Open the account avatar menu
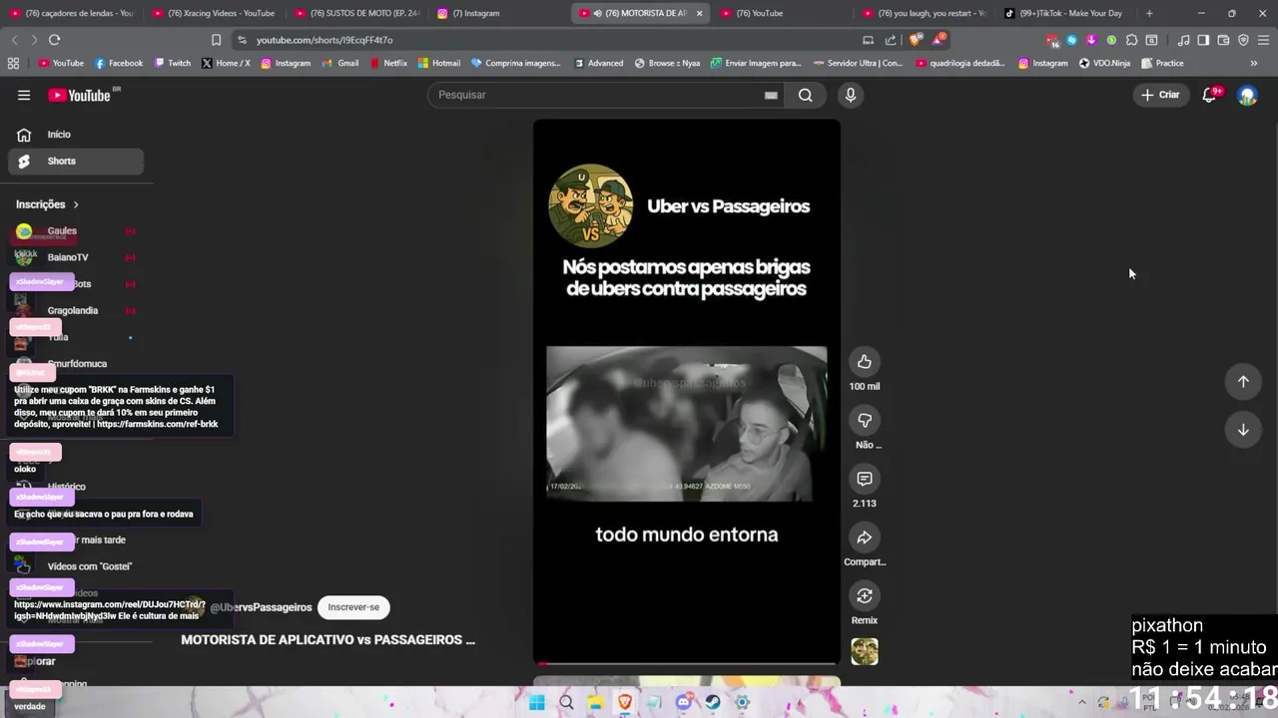 click(1247, 95)
